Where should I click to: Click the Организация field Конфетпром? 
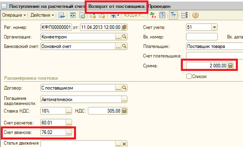click(x=78, y=37)
